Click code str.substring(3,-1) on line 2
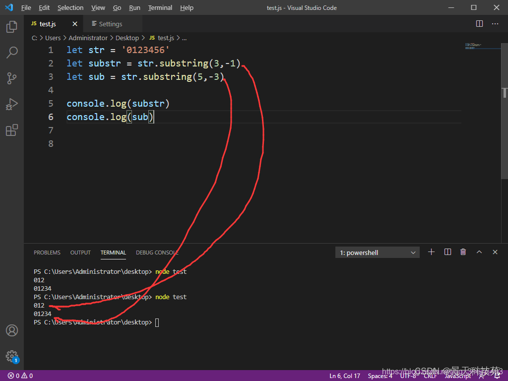 (x=189, y=63)
